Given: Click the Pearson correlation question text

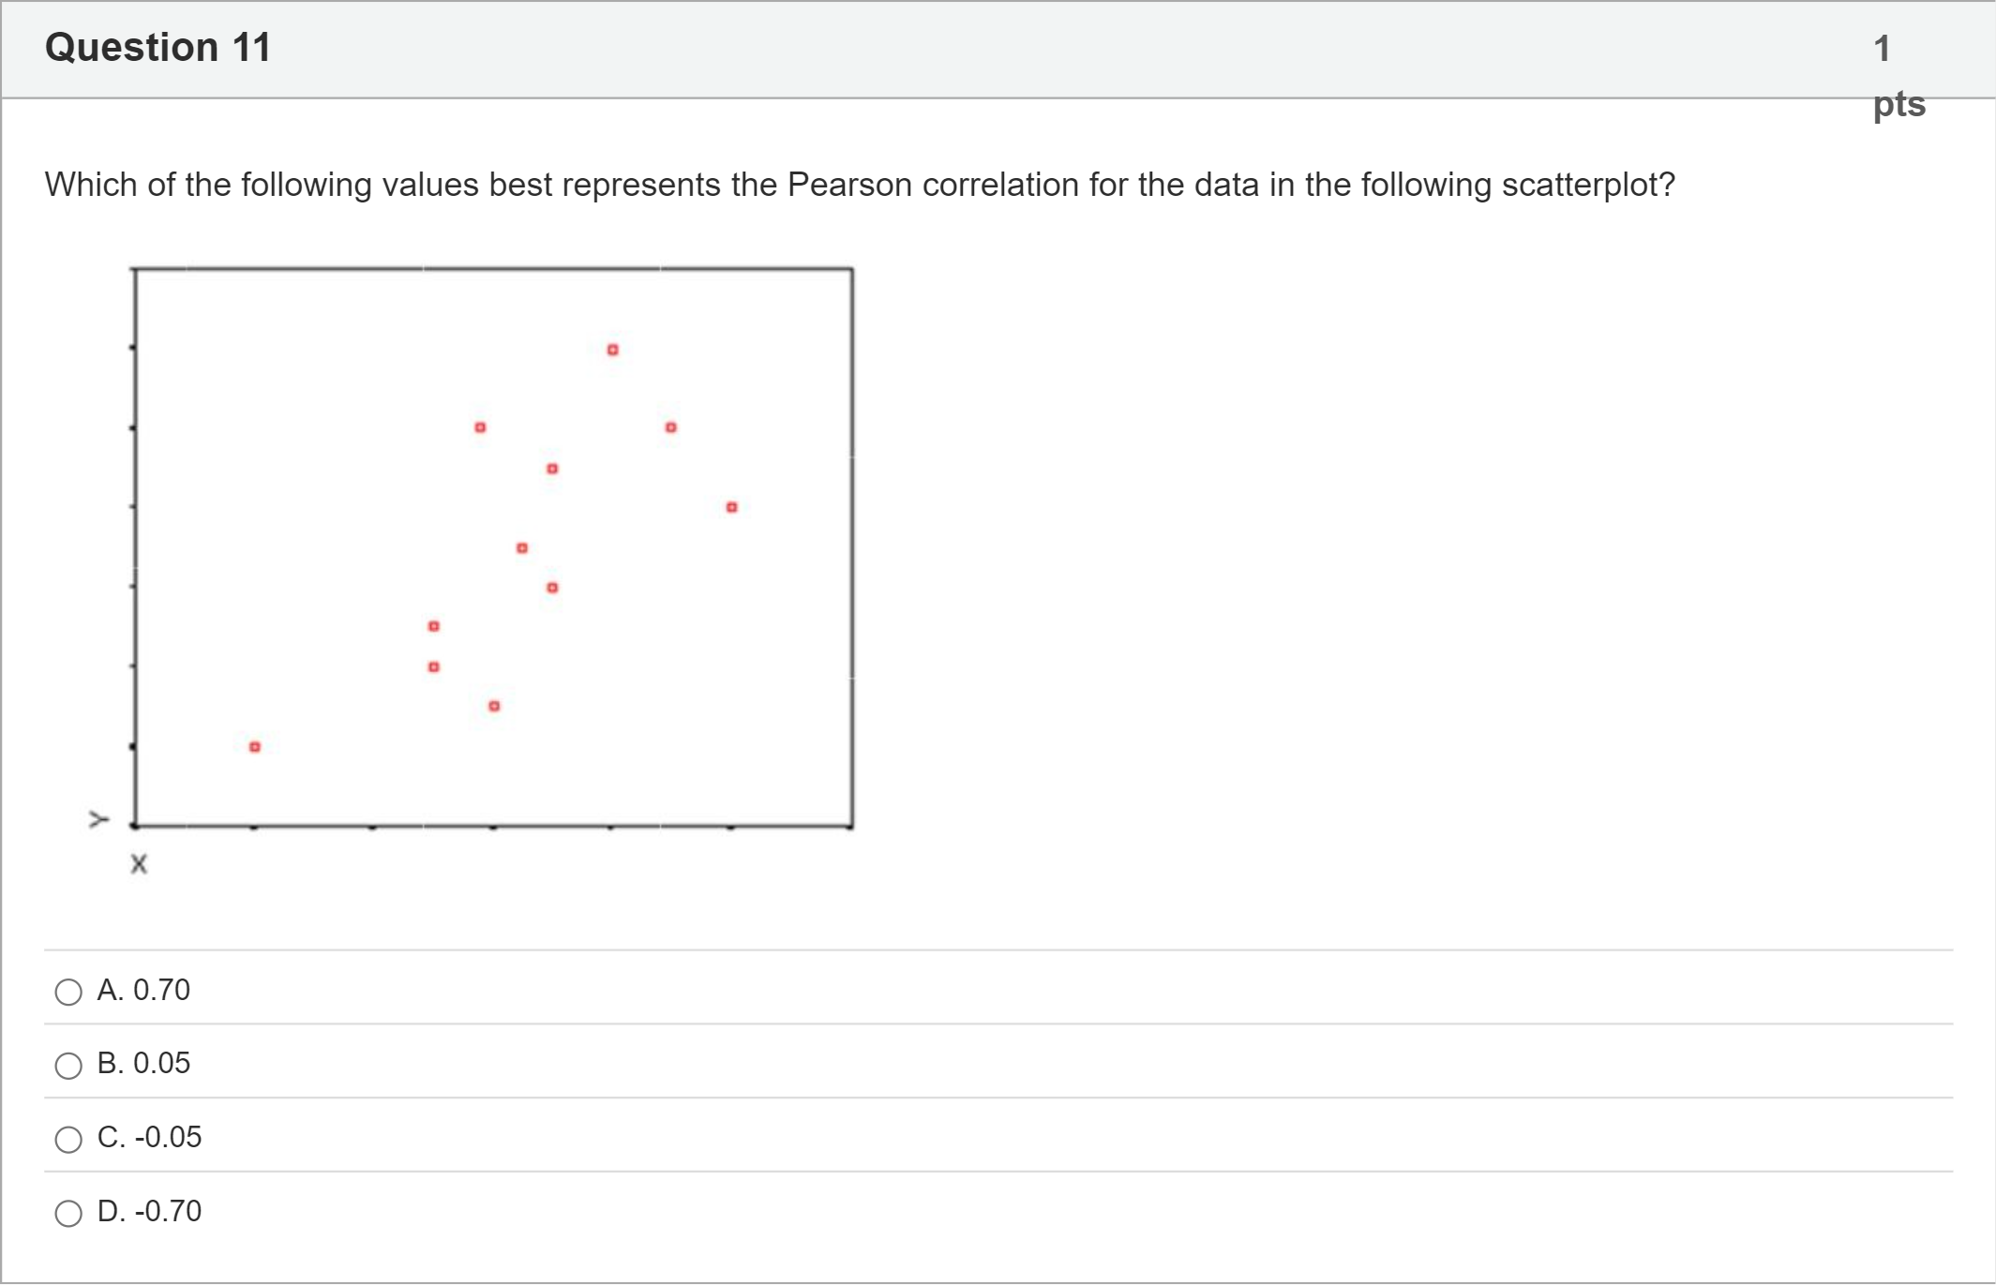Looking at the screenshot, I should pyautogui.click(x=859, y=186).
